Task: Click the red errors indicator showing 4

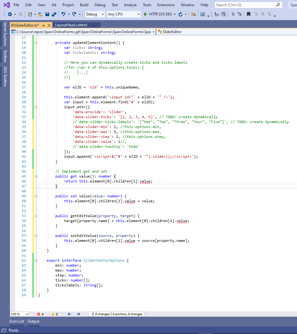Action: coord(40,314)
